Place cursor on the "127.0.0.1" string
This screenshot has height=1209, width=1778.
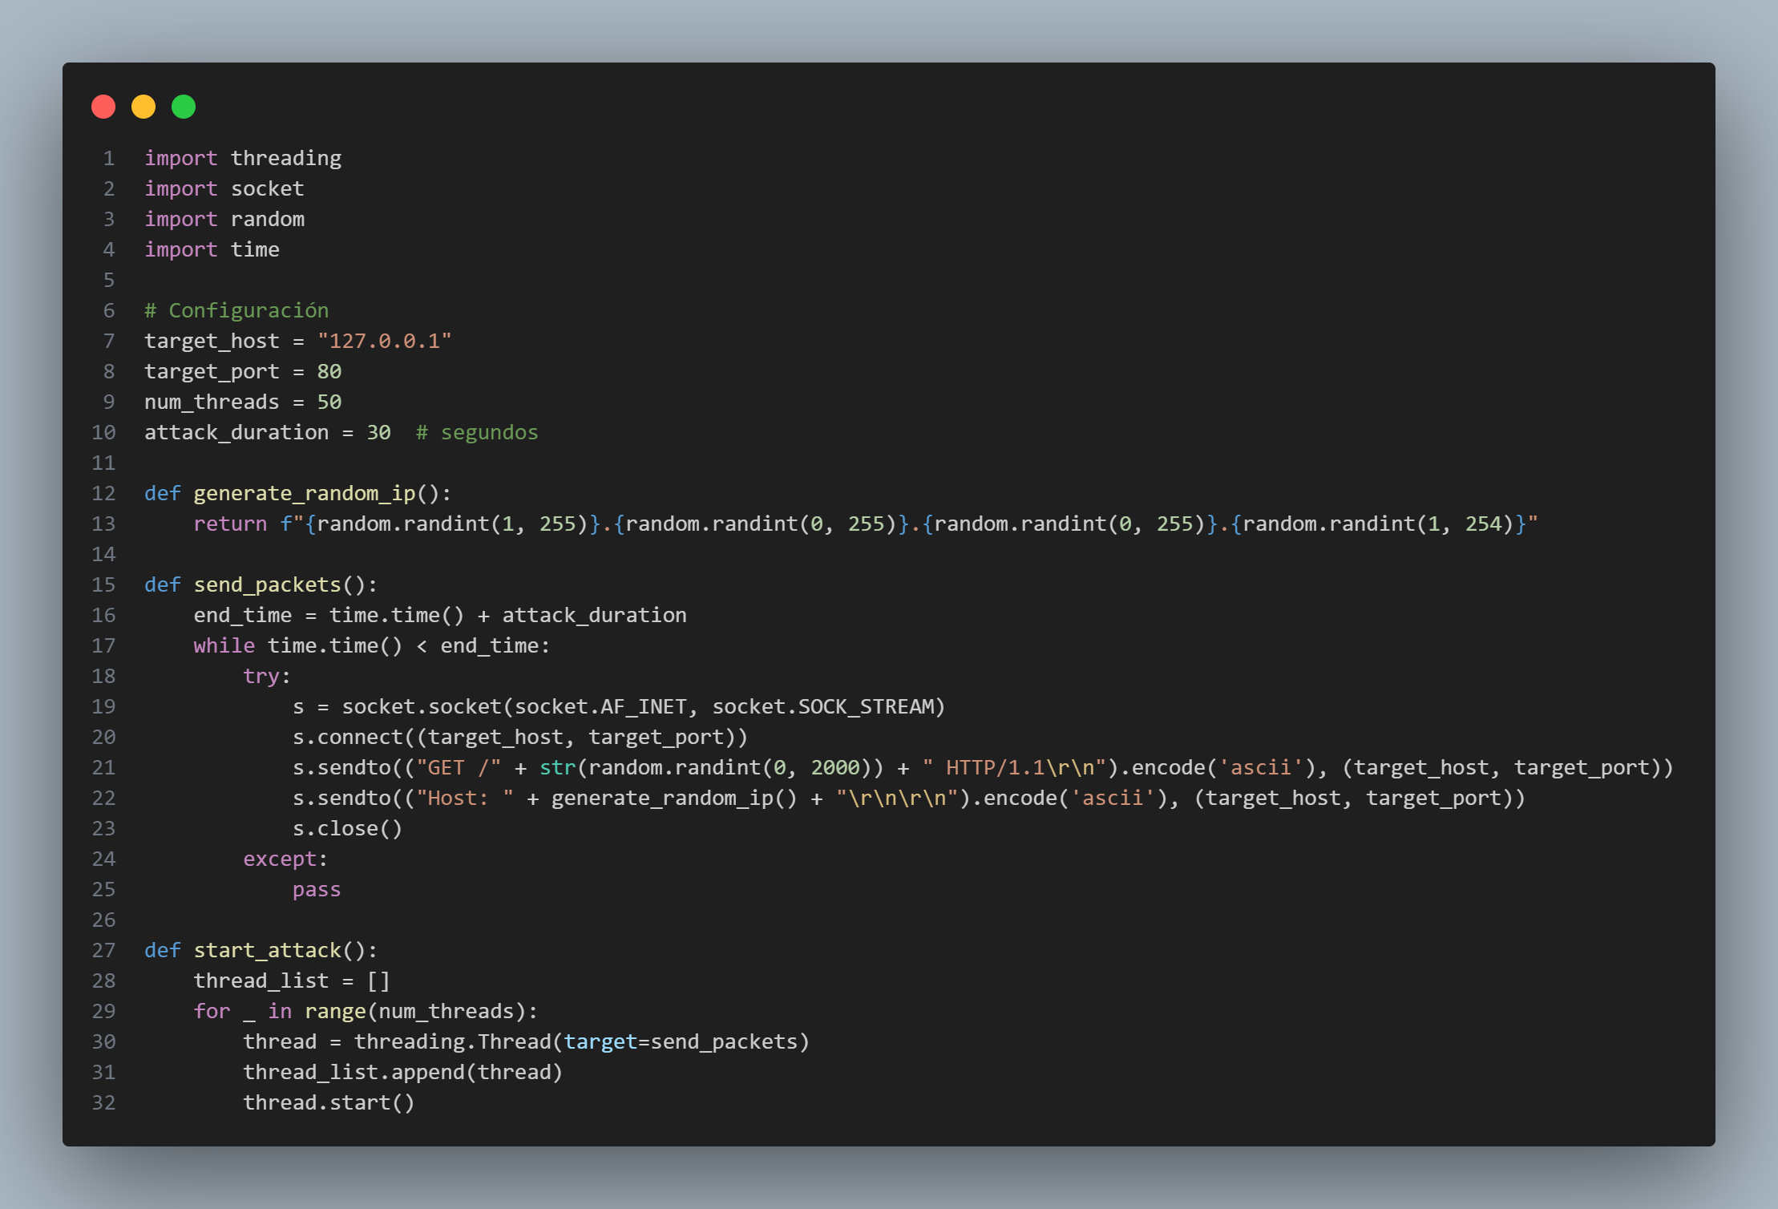point(384,341)
